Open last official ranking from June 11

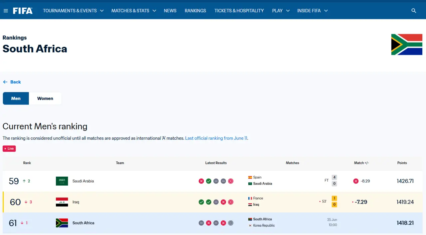tap(216, 138)
